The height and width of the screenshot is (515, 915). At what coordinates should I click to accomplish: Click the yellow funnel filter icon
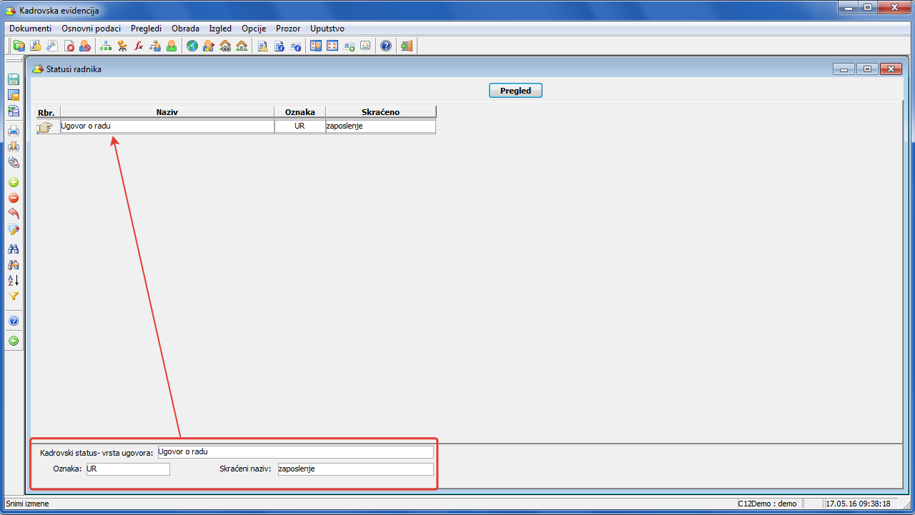tap(13, 296)
